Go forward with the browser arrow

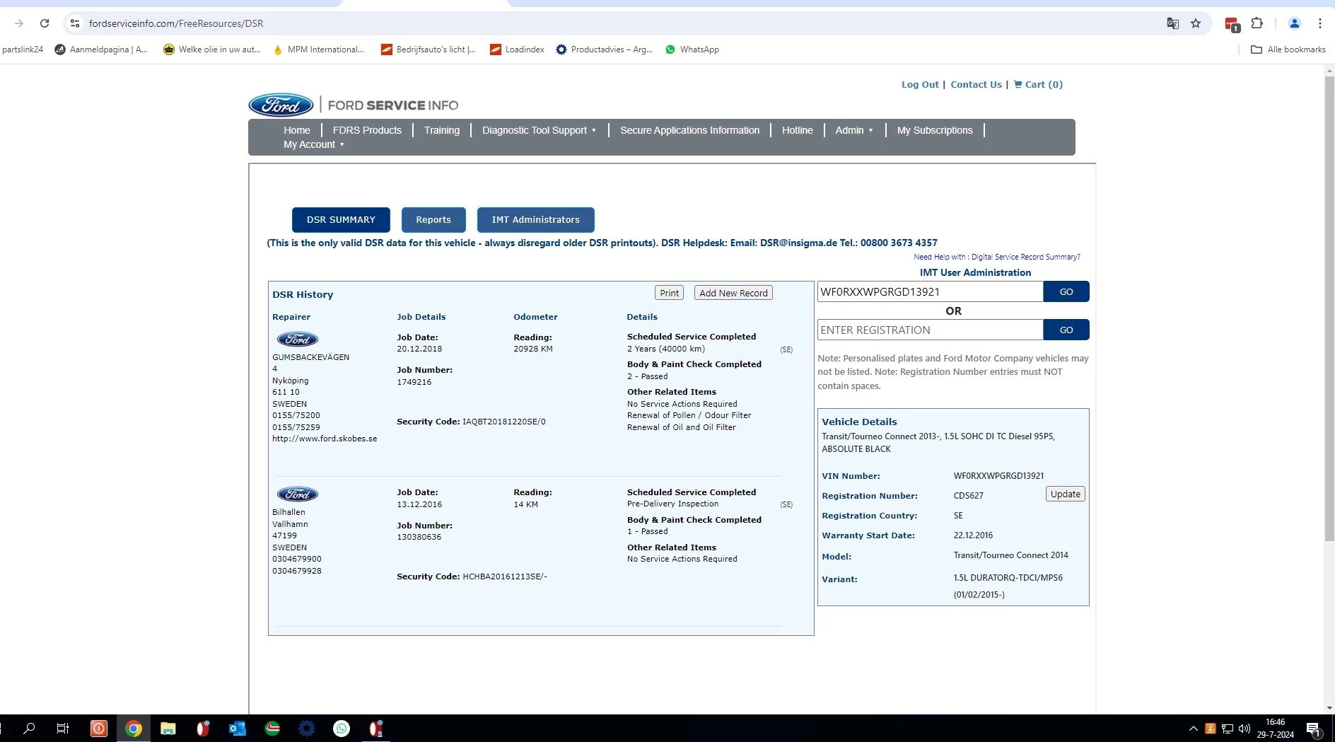pos(19,23)
